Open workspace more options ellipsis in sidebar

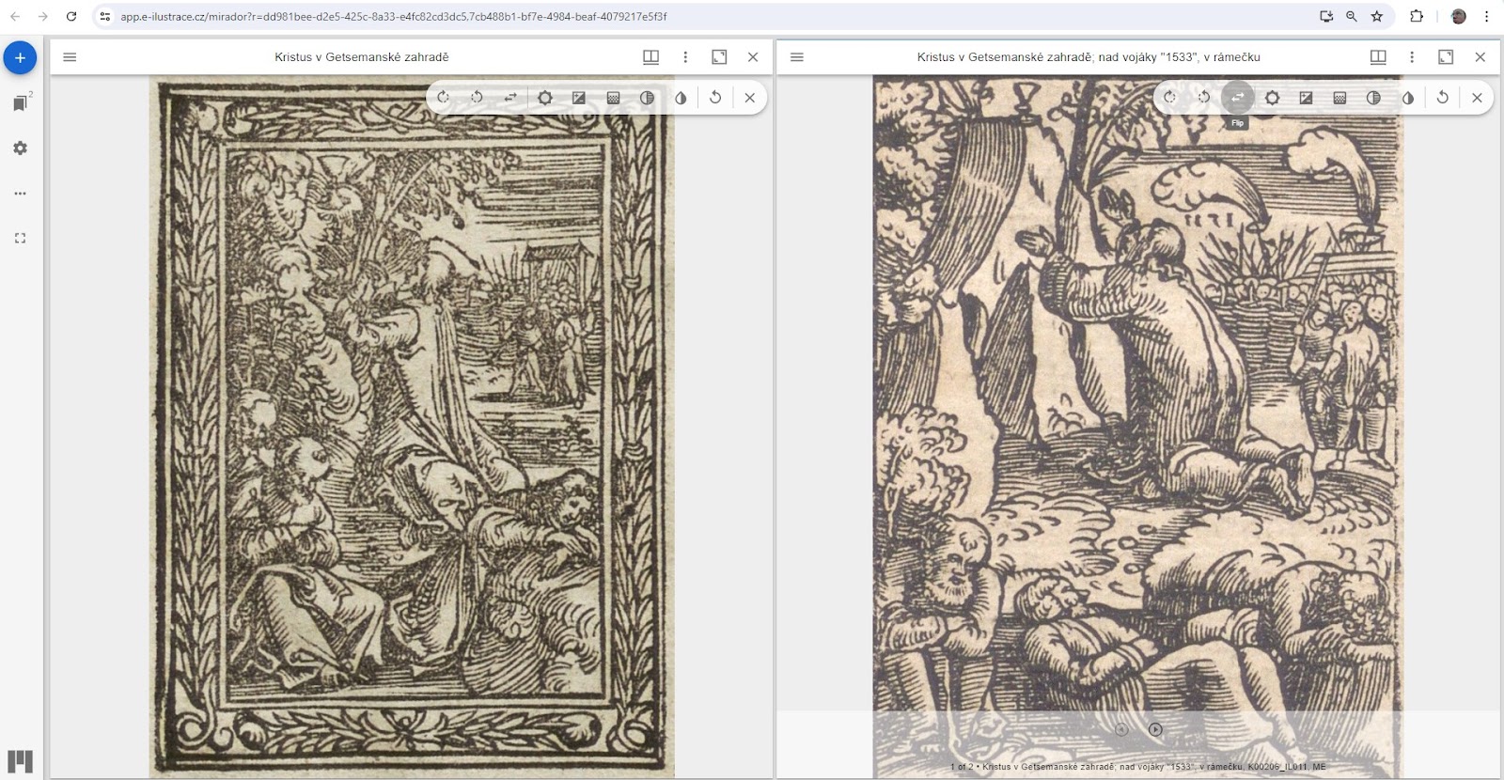20,194
